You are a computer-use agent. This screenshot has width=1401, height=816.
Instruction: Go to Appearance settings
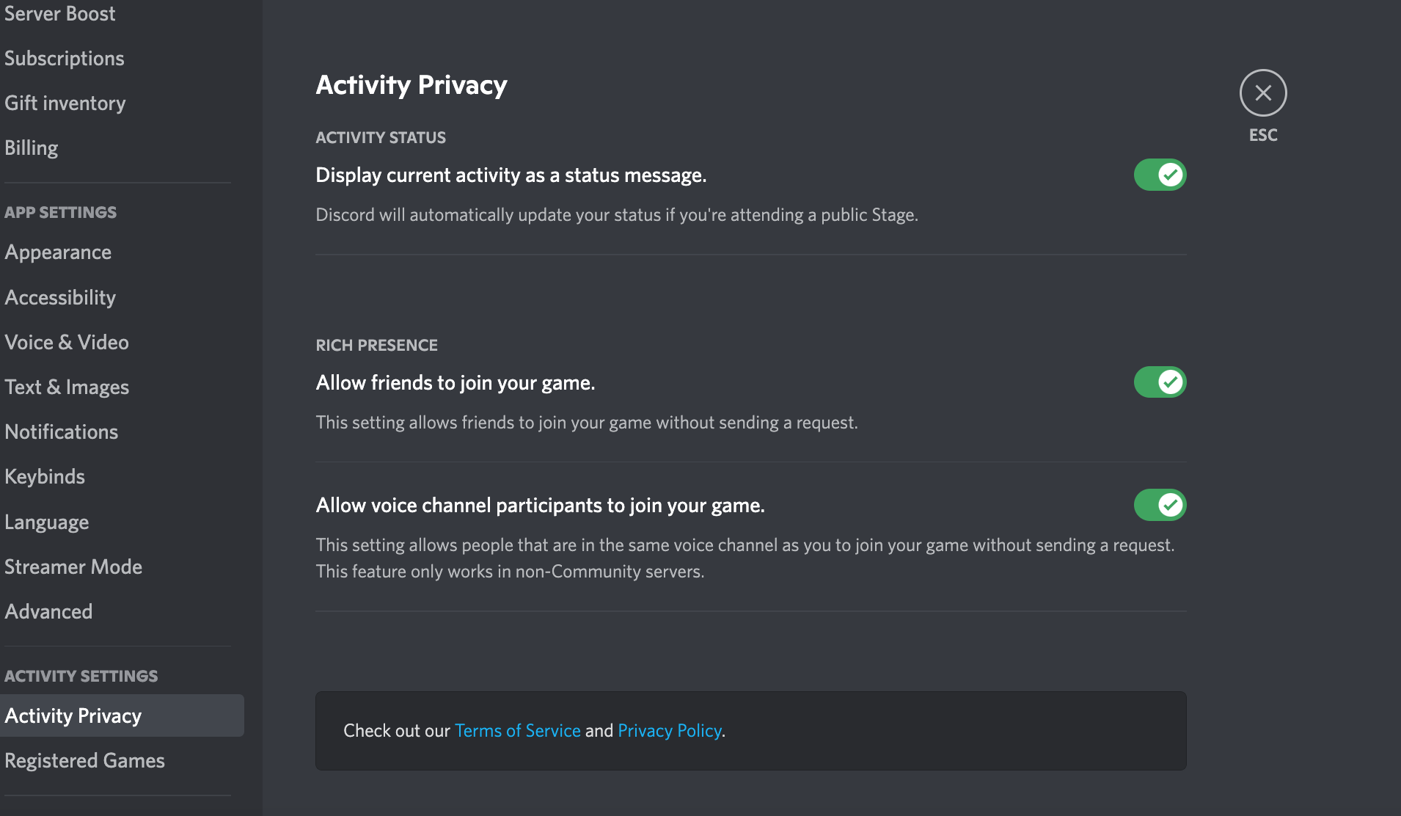click(58, 252)
